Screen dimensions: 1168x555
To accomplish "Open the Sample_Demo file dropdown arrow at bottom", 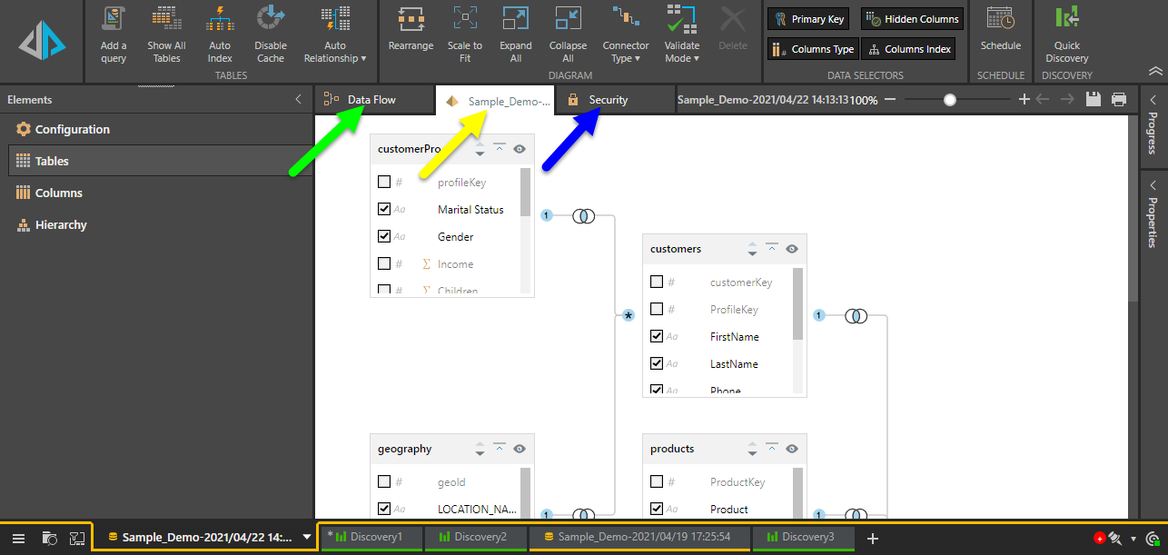I will (307, 537).
